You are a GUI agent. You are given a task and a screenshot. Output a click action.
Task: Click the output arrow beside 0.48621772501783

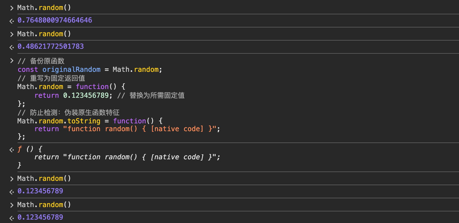point(12,47)
